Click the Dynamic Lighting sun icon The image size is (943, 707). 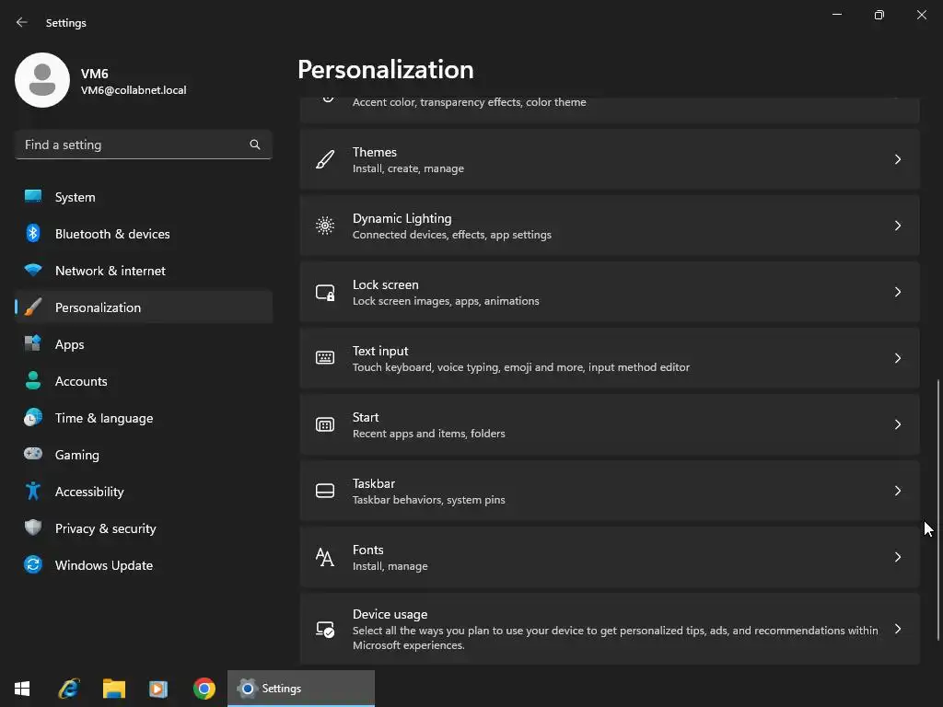click(325, 226)
